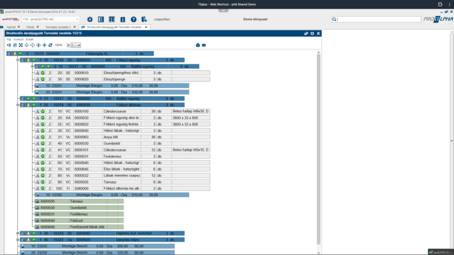Switch to the Ajánlat tab

pyautogui.click(x=11, y=27)
